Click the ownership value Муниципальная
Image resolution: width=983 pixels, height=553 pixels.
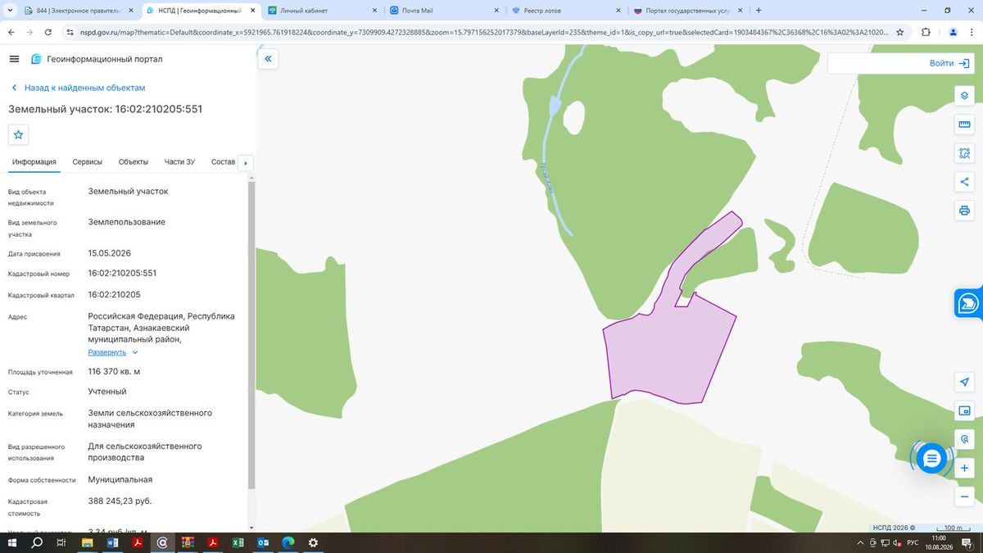pyautogui.click(x=120, y=480)
